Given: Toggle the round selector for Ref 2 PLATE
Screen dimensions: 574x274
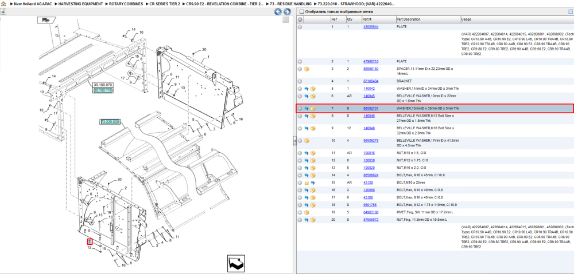Looking at the screenshot, I should tap(300, 62).
